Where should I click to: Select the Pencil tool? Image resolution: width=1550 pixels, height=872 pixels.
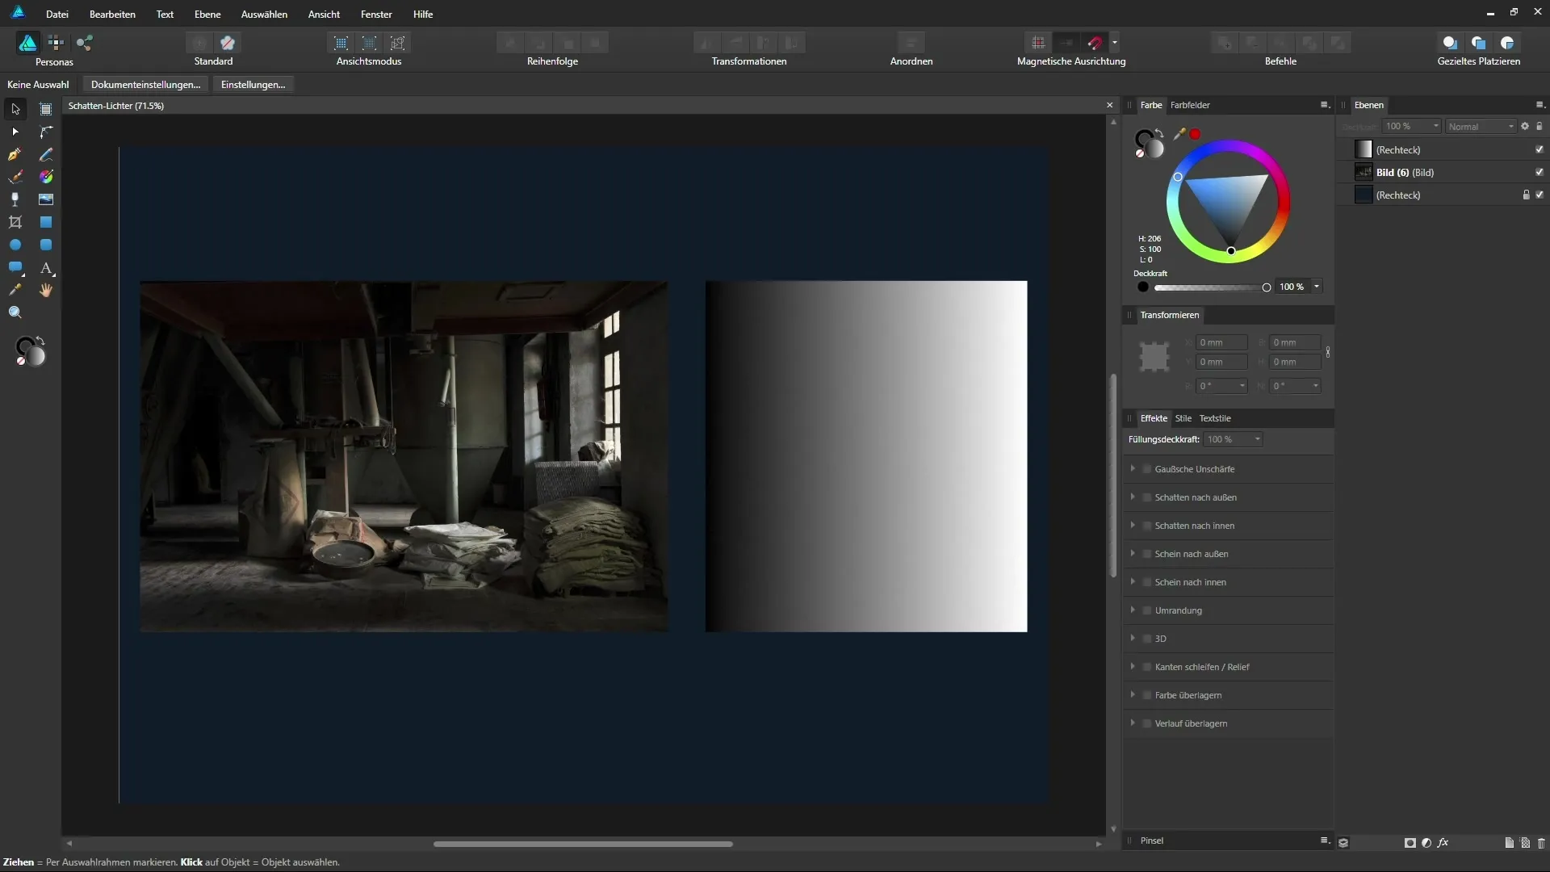pos(46,154)
